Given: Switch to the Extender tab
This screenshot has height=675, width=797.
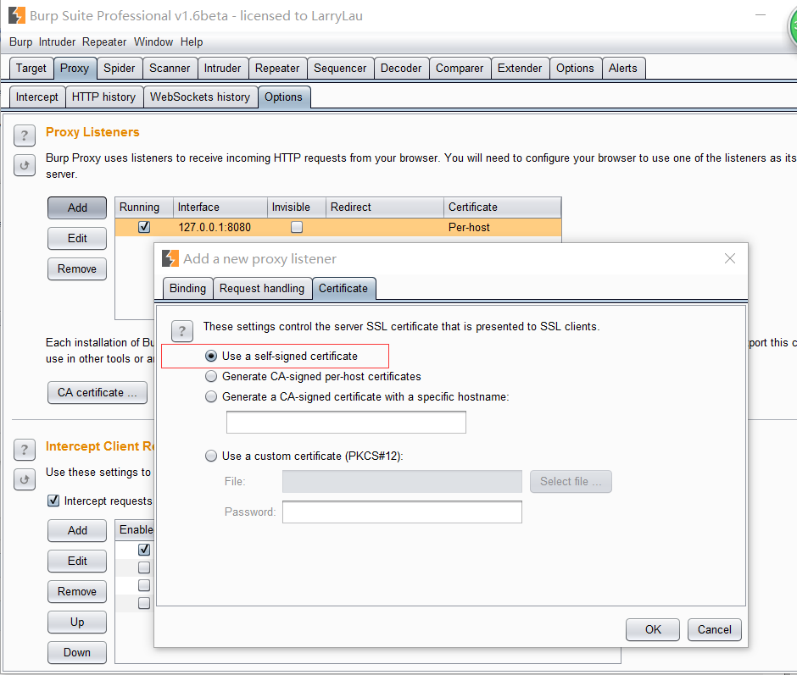Looking at the screenshot, I should coord(520,68).
